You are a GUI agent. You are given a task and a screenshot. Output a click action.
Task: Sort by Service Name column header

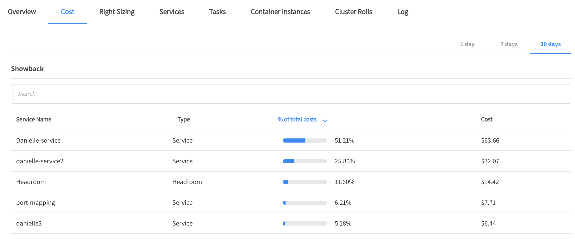pyautogui.click(x=34, y=119)
